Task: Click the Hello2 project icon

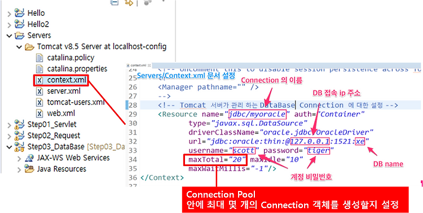Action: click(x=19, y=24)
